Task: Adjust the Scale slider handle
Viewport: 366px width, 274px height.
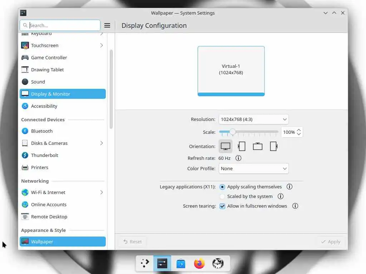Action: (x=232, y=132)
